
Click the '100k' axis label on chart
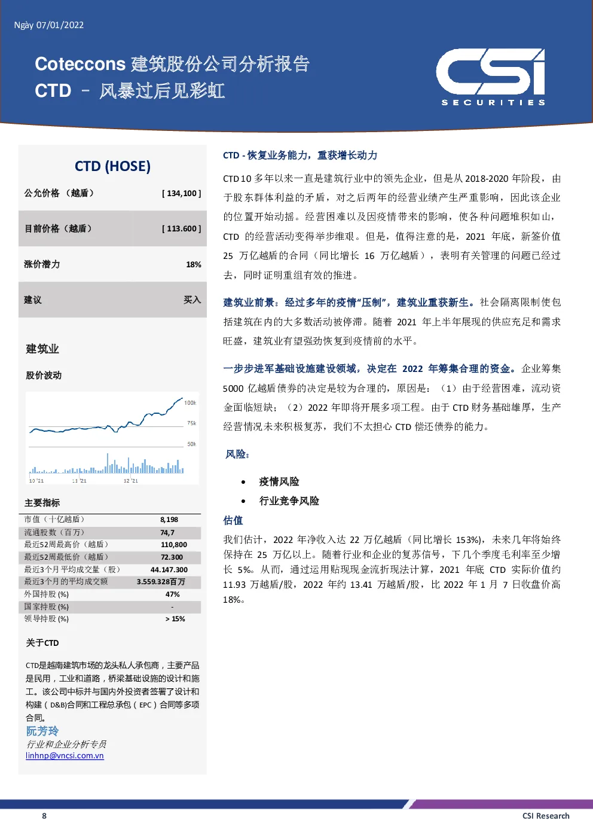[190, 403]
